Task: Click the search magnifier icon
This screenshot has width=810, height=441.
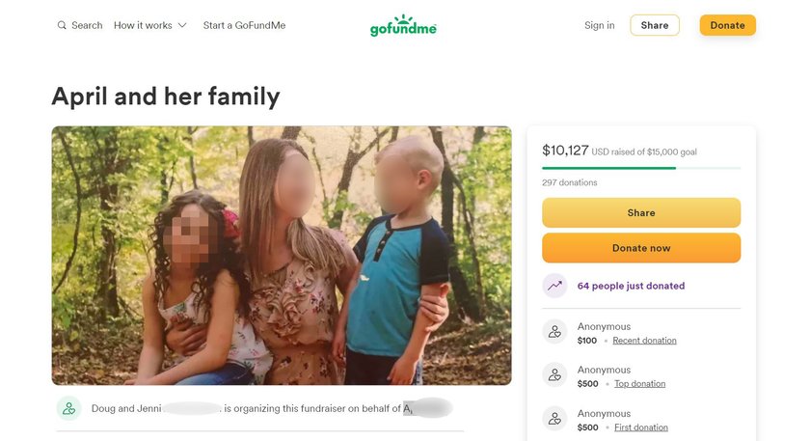Action: coord(62,25)
